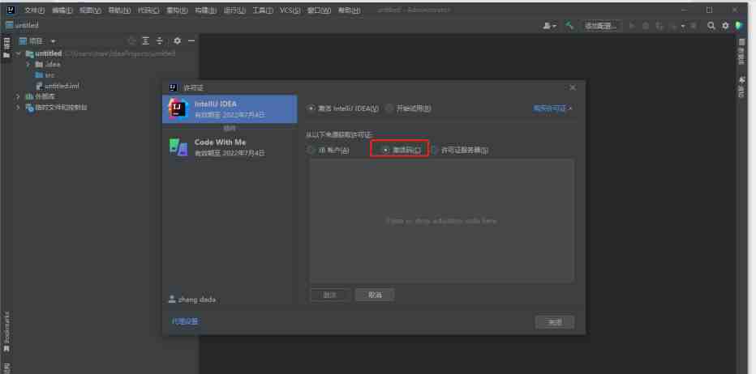Open the Profiler run dropdown arrow
756x374 pixels.
(683, 26)
